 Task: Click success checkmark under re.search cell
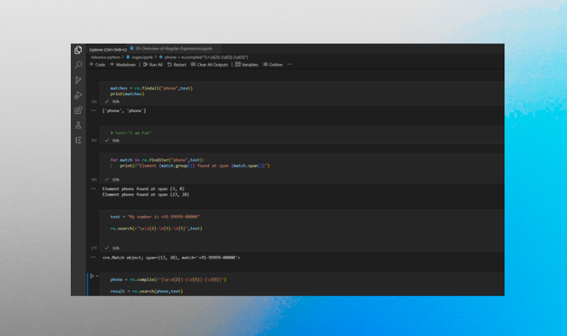pyautogui.click(x=107, y=248)
